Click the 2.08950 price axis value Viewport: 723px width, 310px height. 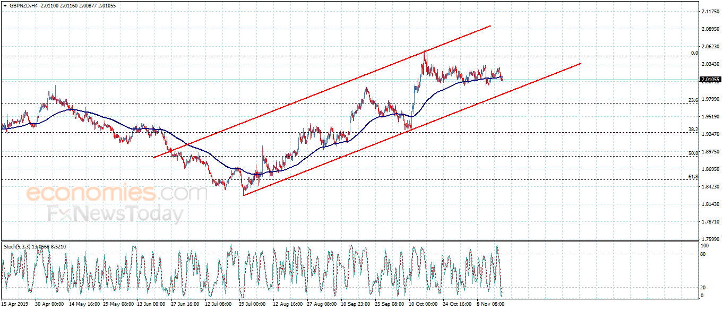(710, 29)
